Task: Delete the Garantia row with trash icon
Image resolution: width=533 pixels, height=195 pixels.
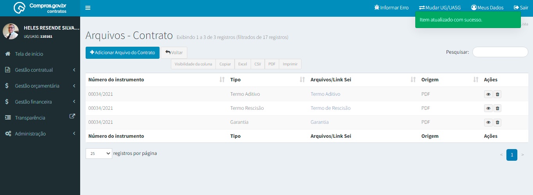Action: [x=497, y=122]
